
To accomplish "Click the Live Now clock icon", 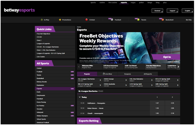I will pos(104,74).
